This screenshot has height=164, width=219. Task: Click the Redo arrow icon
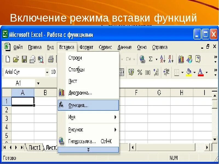(x=128, y=59)
